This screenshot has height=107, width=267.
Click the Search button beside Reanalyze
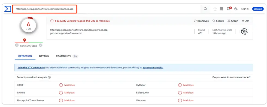218,21
